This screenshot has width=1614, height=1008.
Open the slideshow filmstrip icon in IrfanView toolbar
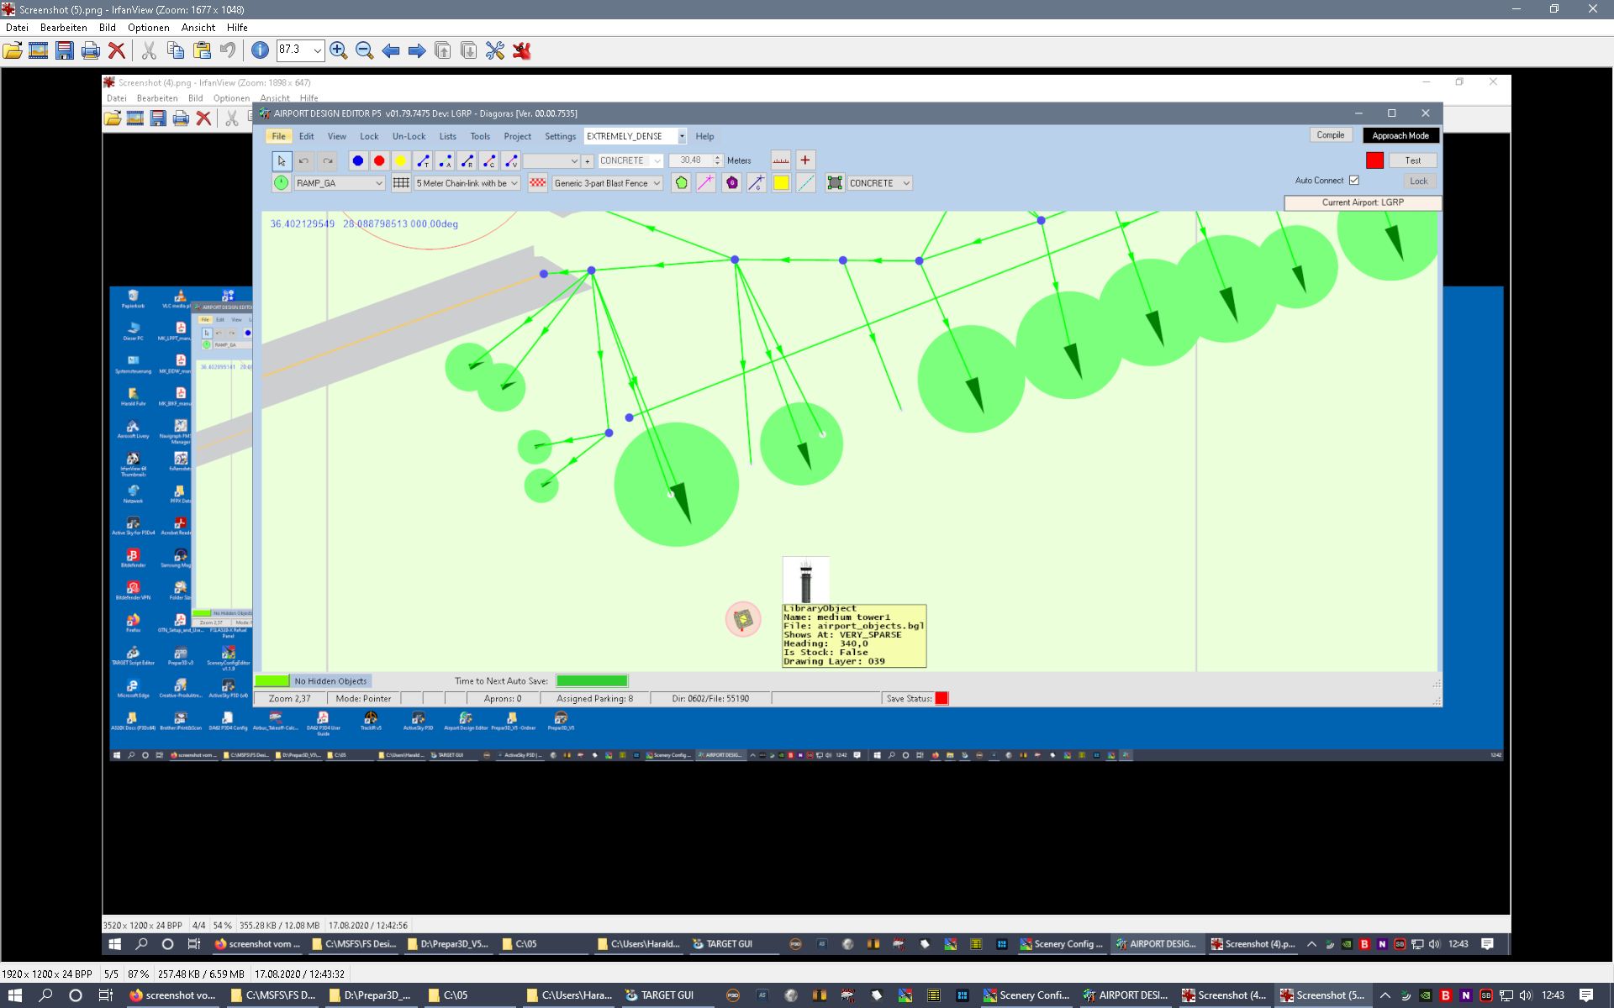click(x=39, y=50)
